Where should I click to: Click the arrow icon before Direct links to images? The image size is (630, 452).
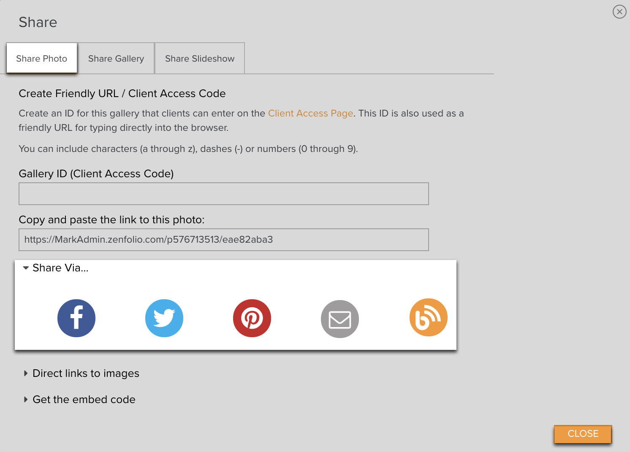coord(26,373)
